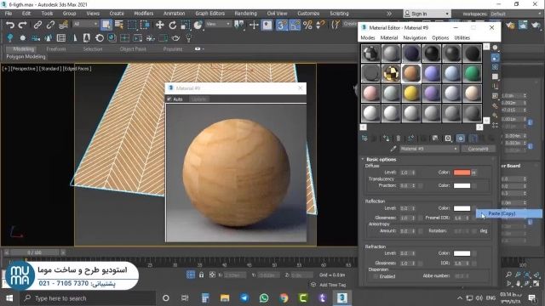Open Material Editor Modes menu
The width and height of the screenshot is (545, 306).
click(x=367, y=37)
